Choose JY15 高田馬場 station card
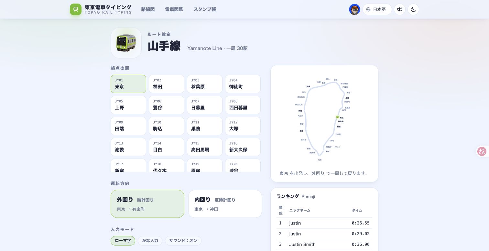 pos(205,147)
